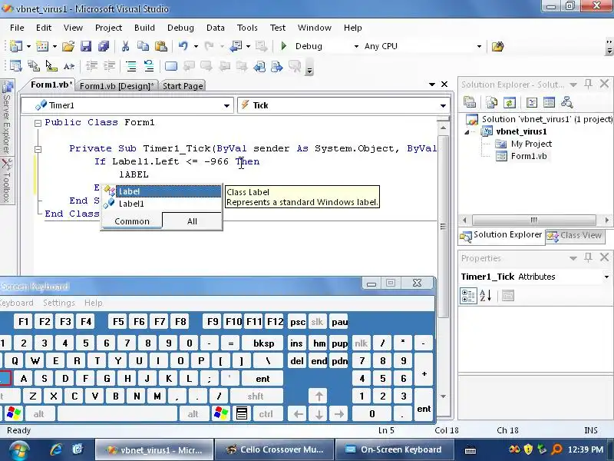Click the shft key on Screen Keyboard
614x461 pixels.
click(256, 396)
